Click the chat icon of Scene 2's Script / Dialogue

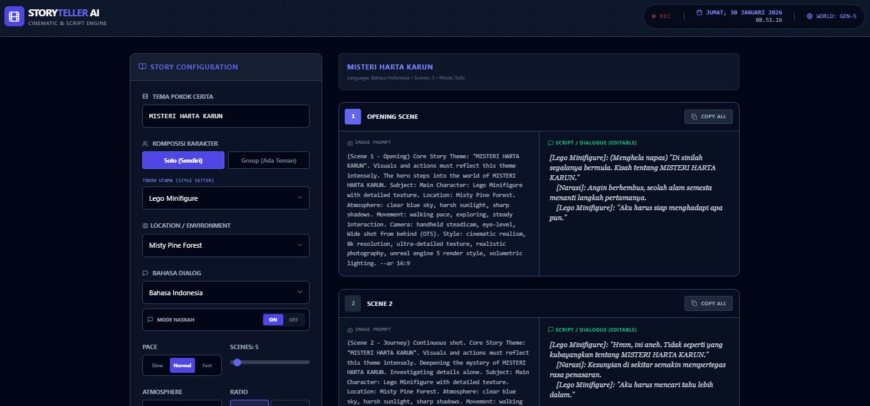pyautogui.click(x=550, y=330)
